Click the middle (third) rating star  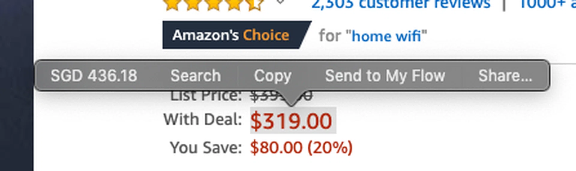213,4
